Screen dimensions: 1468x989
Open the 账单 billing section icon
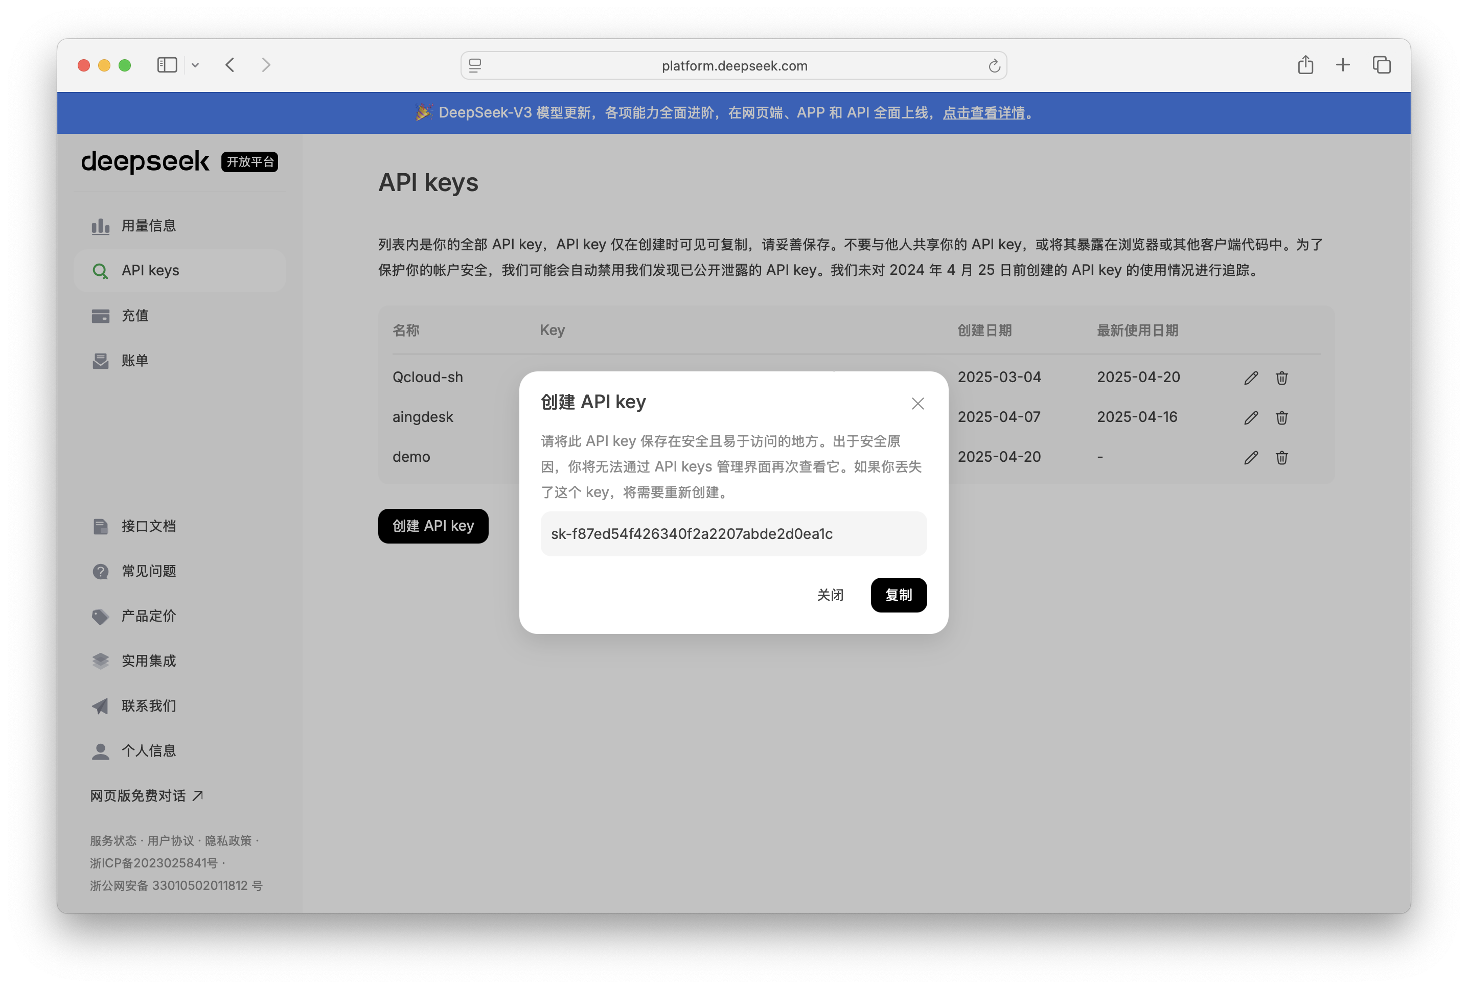pos(100,360)
